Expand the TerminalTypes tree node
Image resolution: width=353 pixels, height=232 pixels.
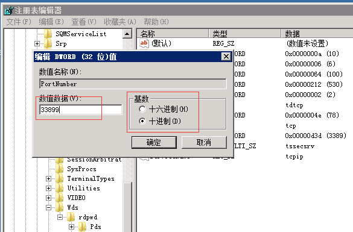[48, 178]
